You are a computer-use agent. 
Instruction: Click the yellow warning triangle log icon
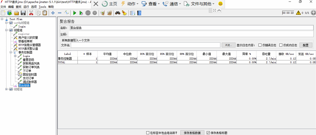(x=299, y=13)
